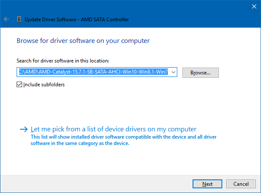The width and height of the screenshot is (261, 193).
Task: Open the Browse... folder picker
Action: coord(200,73)
